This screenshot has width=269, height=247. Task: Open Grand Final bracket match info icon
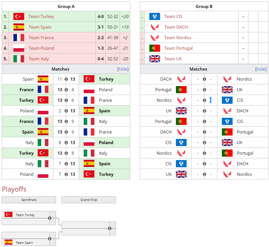click(x=110, y=228)
